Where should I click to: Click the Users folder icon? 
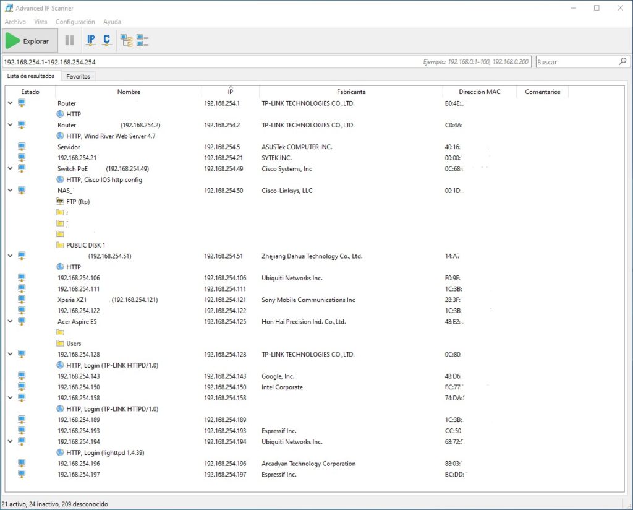click(x=60, y=343)
